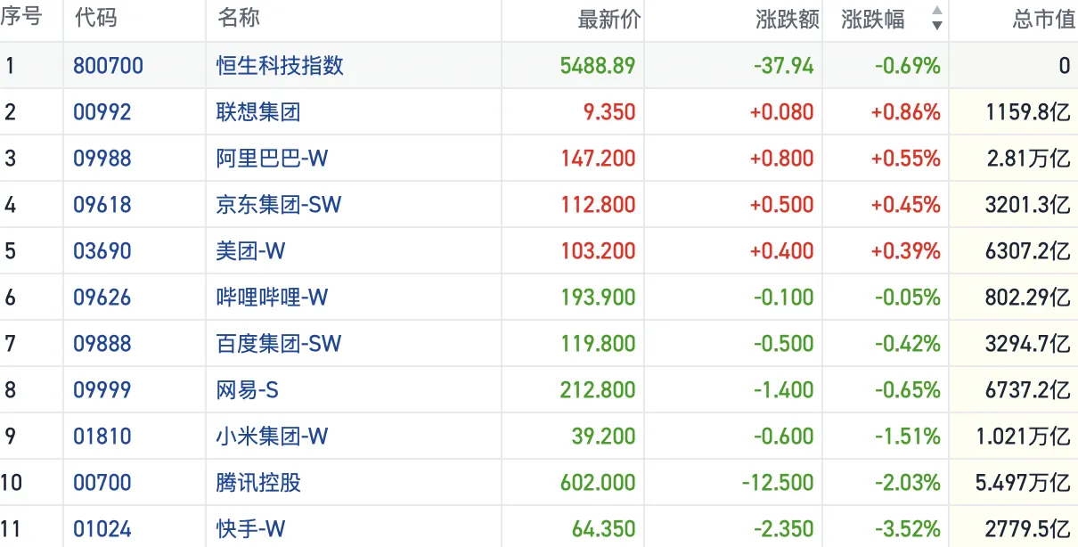Screen dimensions: 1078x547
Task: Select change percent +0.55%
Action: tap(905, 159)
